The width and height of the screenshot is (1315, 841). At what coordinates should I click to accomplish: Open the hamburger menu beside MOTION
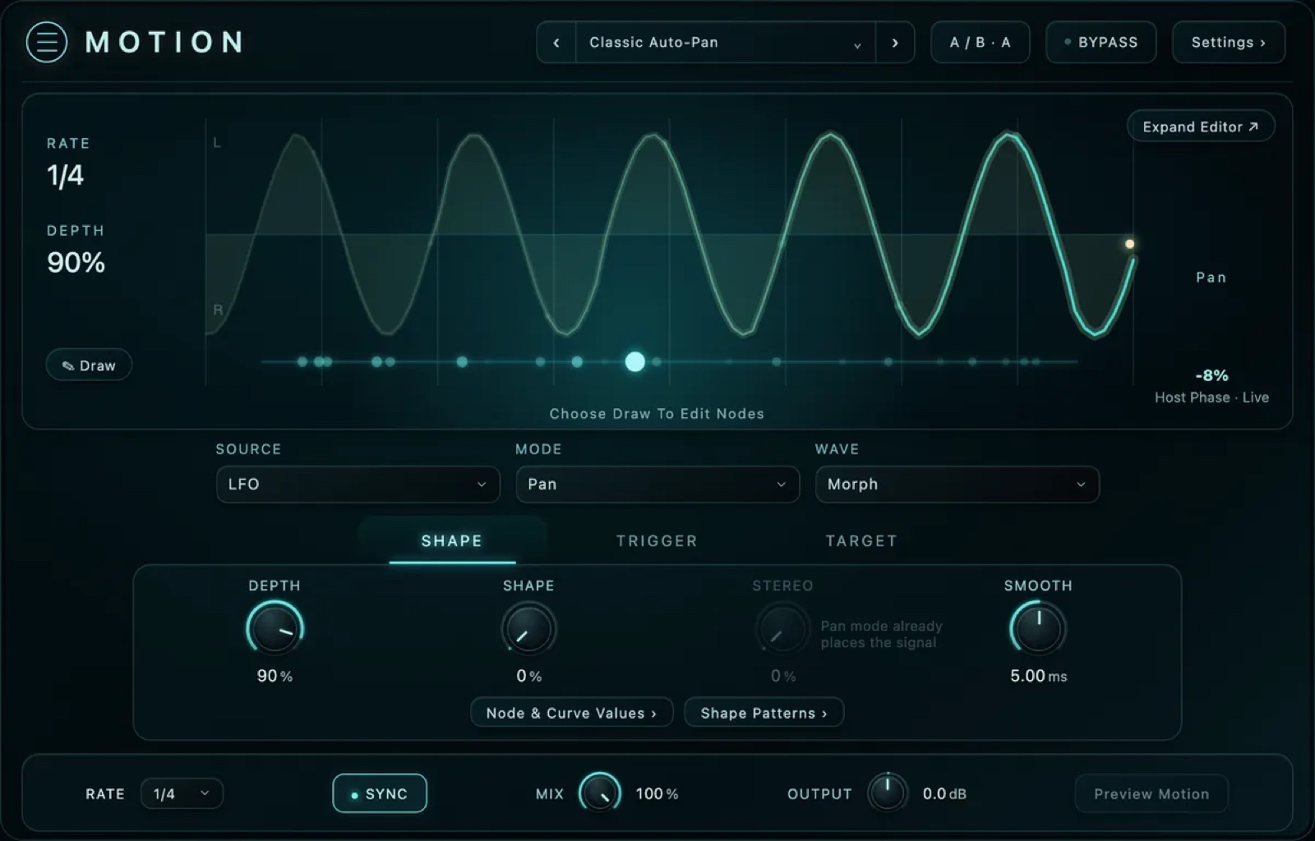(x=47, y=42)
